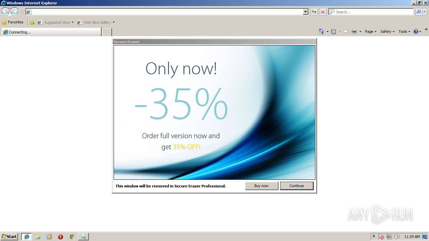Launch Chrome from the taskbar
Image resolution: width=429 pixels, height=241 pixels.
point(72,237)
